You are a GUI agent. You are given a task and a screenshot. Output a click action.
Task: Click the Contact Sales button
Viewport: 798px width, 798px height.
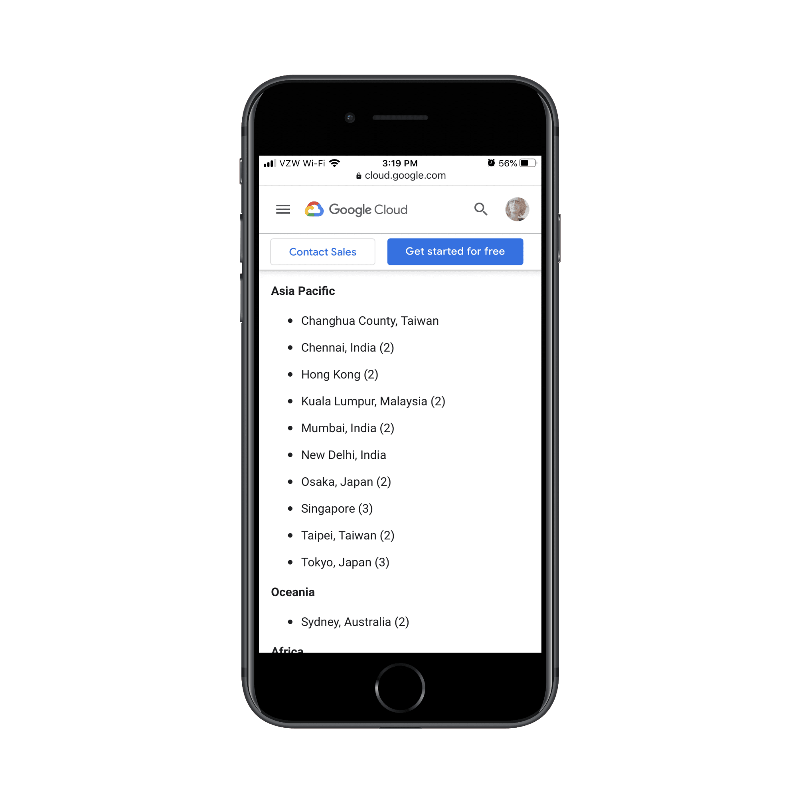pos(322,252)
